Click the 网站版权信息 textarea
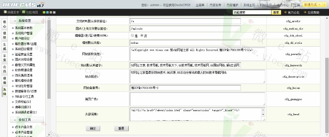Screen dimensions: 329x137 pos(197,54)
